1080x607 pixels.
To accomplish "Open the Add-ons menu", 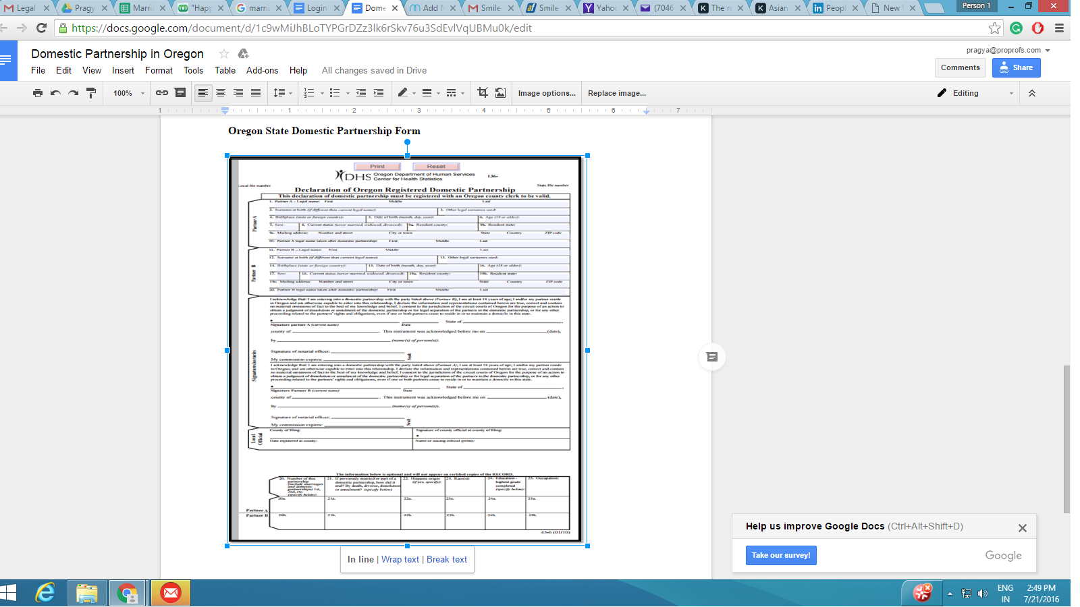I will click(x=262, y=70).
